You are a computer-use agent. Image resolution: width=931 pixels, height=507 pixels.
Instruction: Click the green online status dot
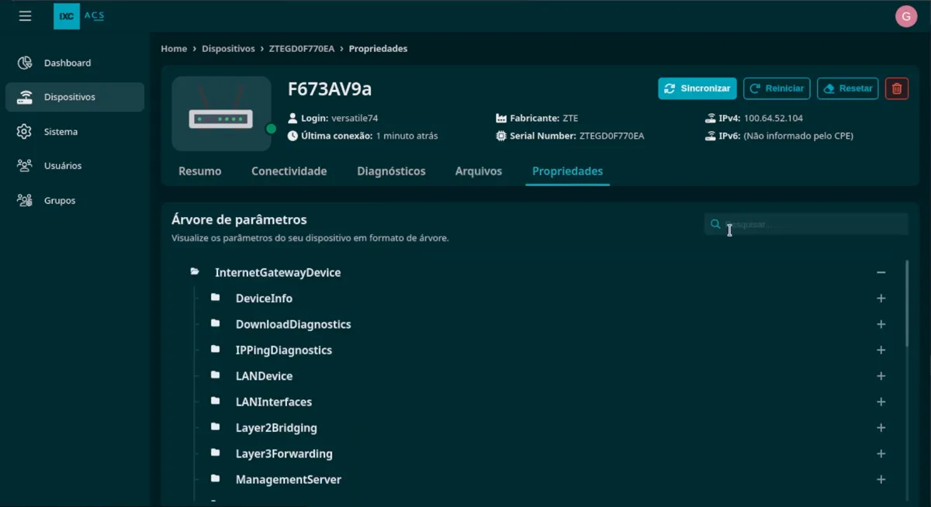tap(271, 129)
